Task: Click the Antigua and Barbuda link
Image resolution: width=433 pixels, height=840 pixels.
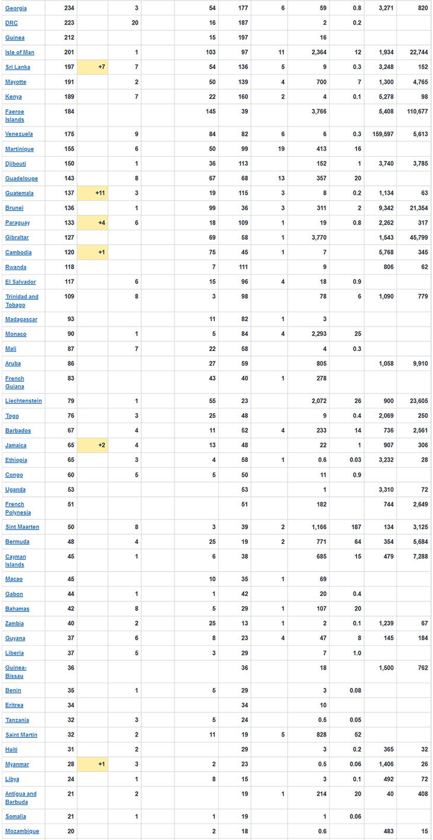Action: (x=21, y=797)
